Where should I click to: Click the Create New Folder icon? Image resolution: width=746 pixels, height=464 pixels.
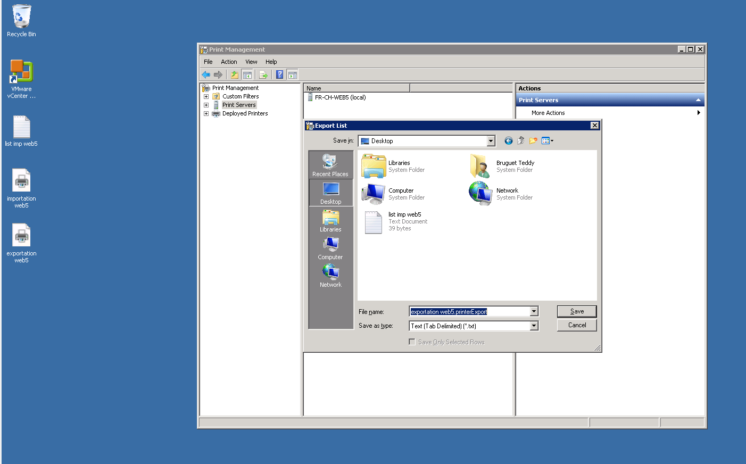(x=533, y=141)
